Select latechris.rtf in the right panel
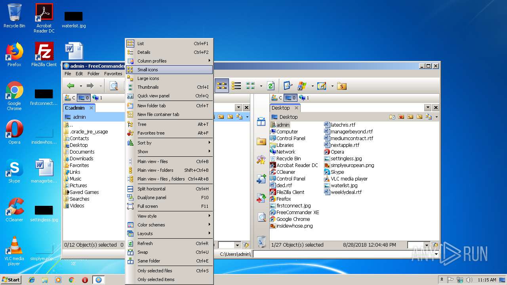The width and height of the screenshot is (507, 285). tap(343, 125)
